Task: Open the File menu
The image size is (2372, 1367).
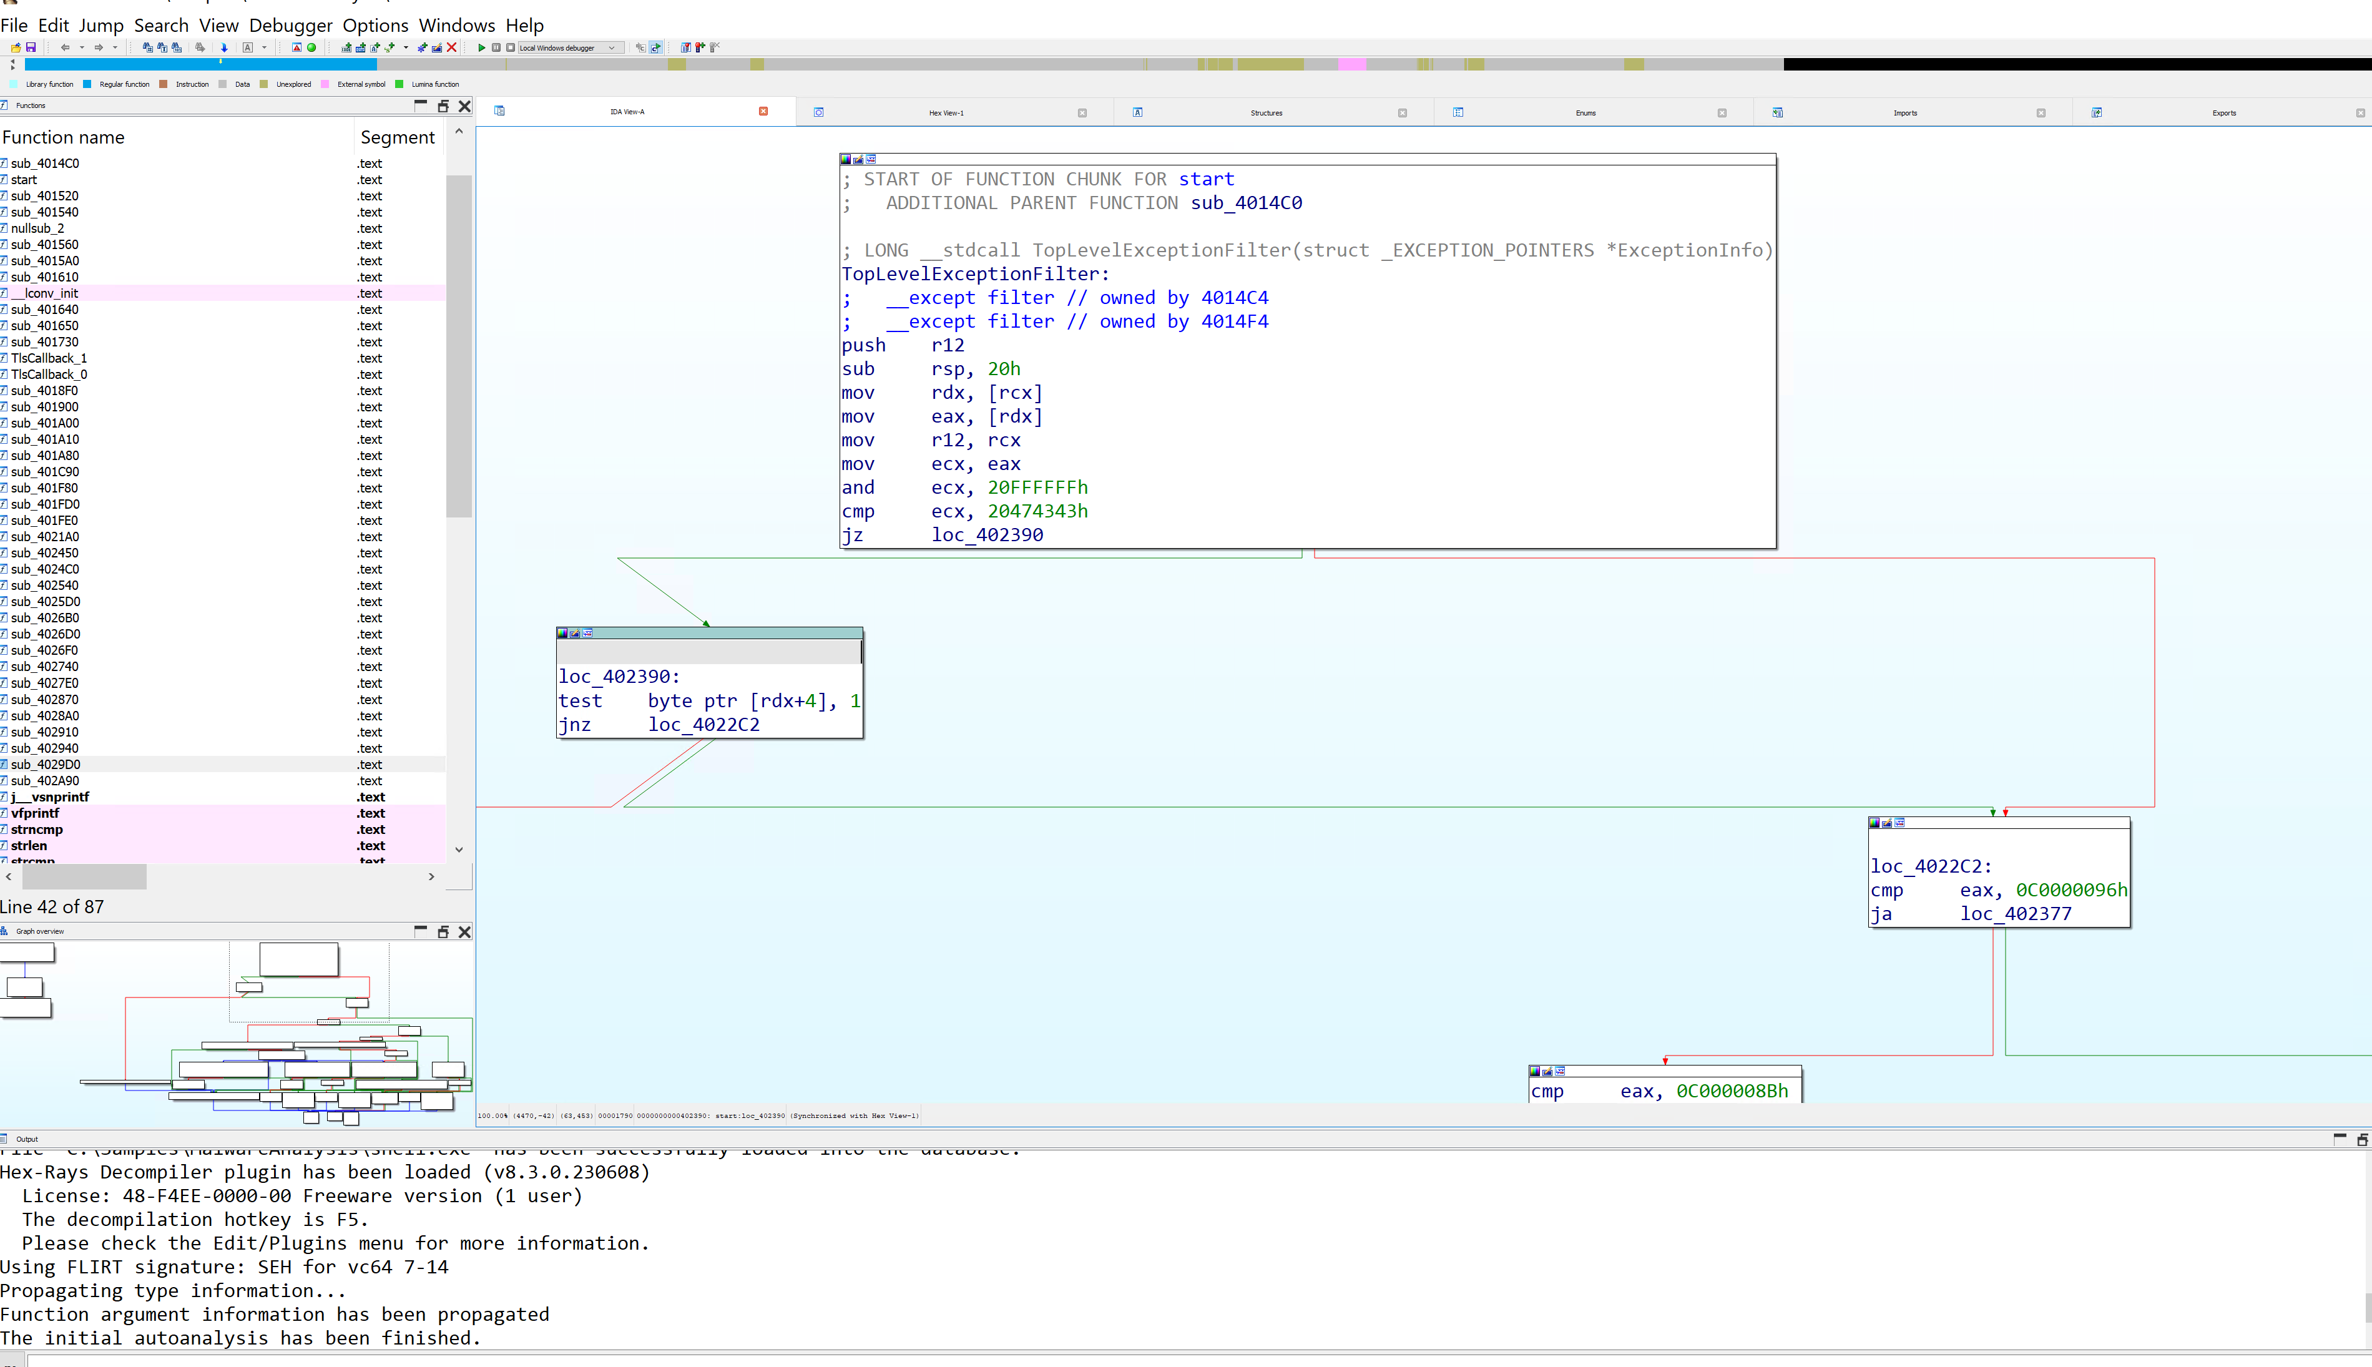Action: click(14, 26)
